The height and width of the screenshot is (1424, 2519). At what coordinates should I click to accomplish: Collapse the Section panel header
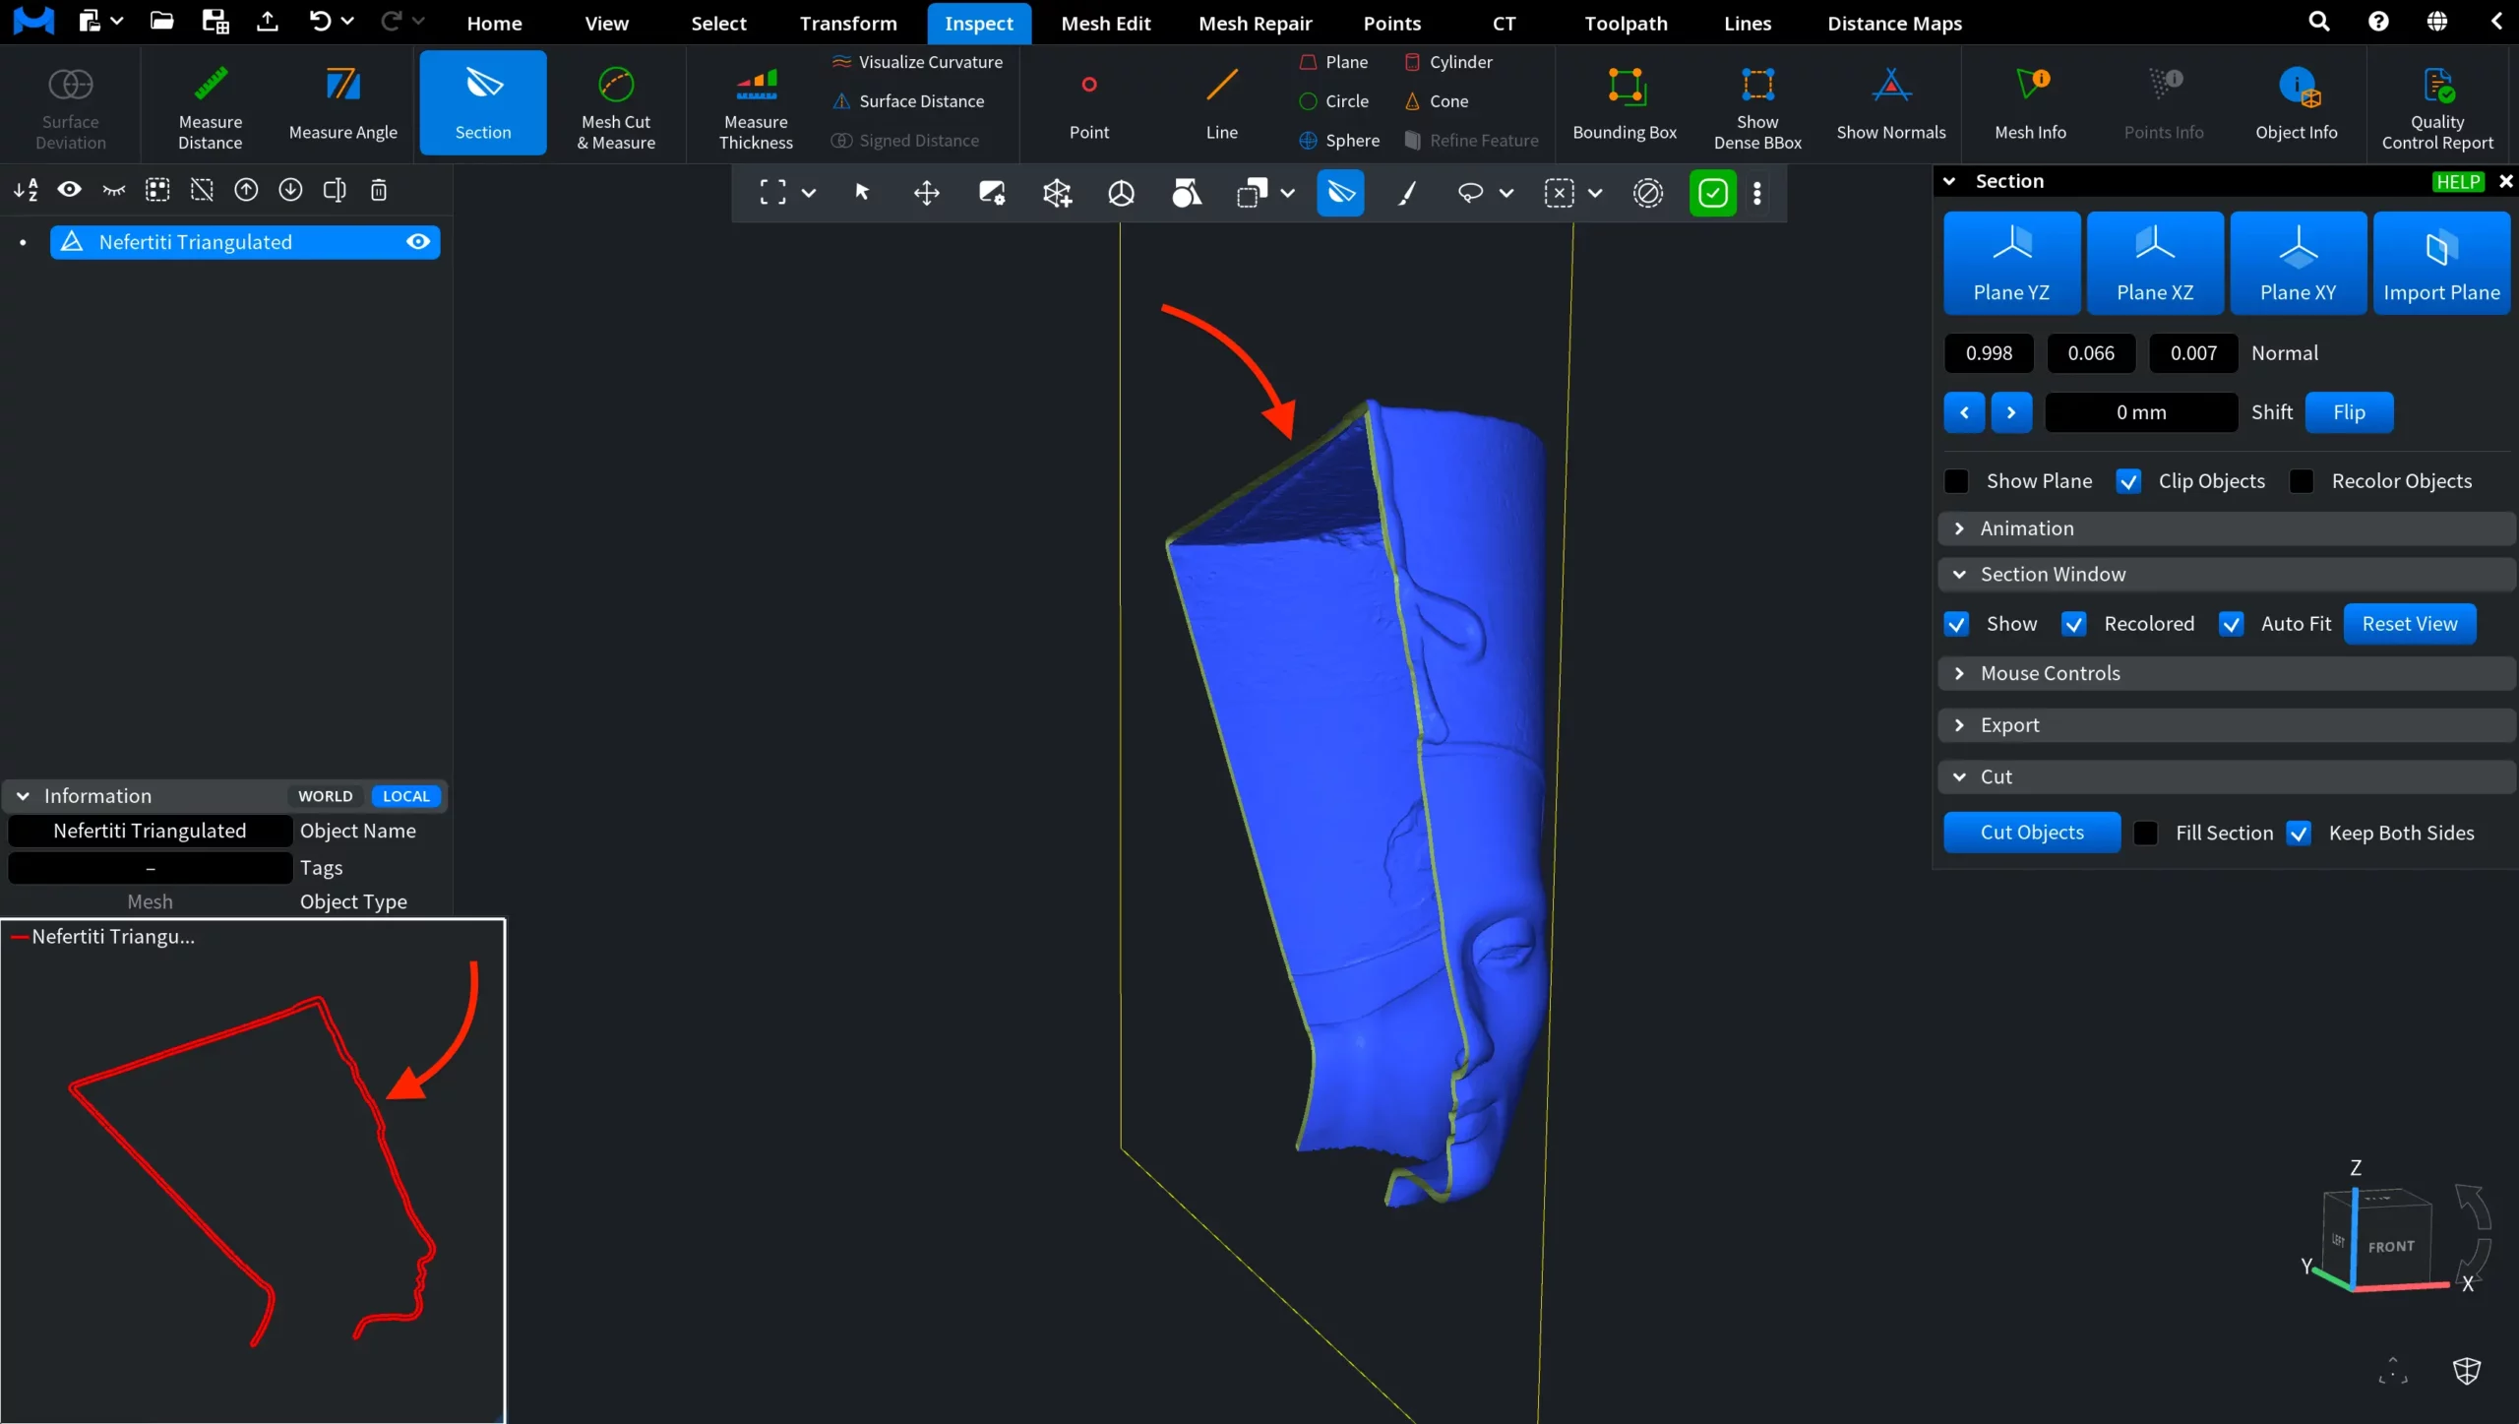coord(1949,181)
